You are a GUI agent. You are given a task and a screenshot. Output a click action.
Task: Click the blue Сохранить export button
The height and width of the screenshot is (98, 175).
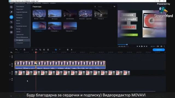point(159,50)
